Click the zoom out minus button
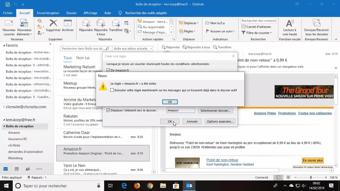 pos(295,177)
